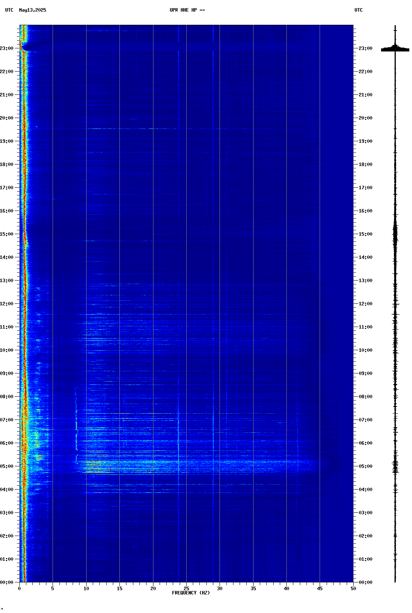Click the 50 tick label on the frequency axis
This screenshot has width=412, height=613.
point(353,589)
